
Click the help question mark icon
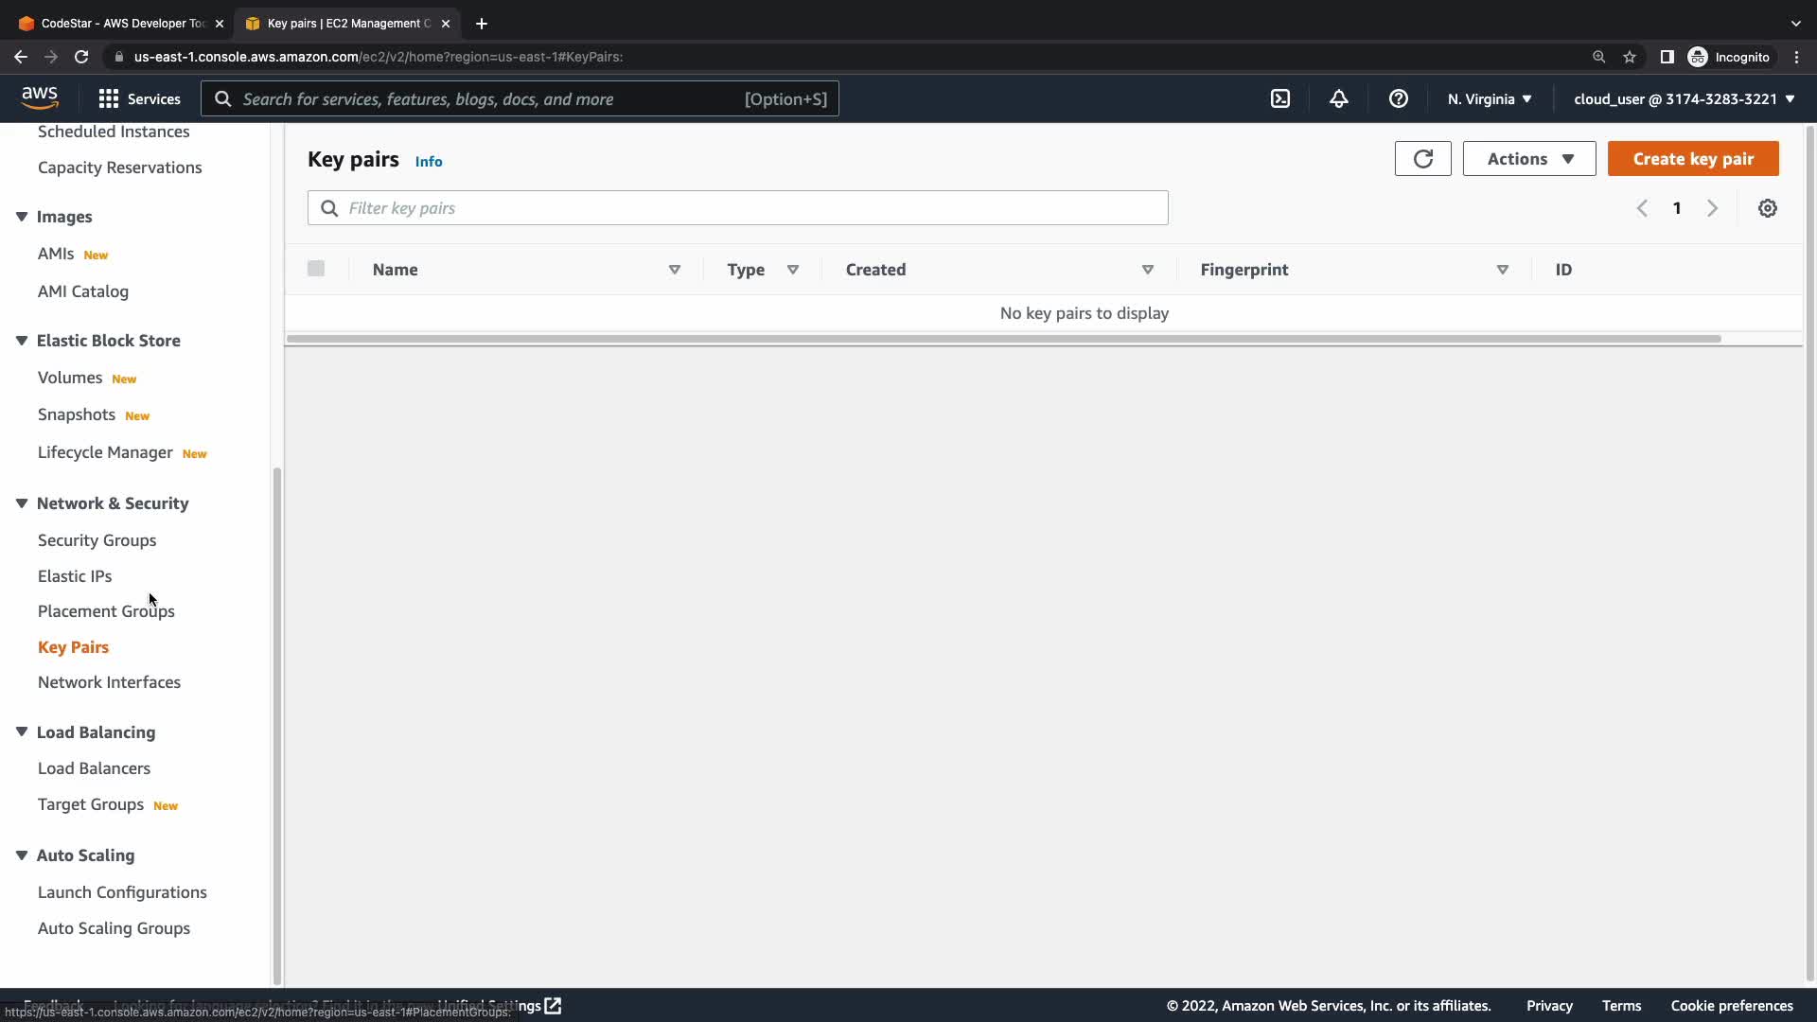coord(1398,99)
